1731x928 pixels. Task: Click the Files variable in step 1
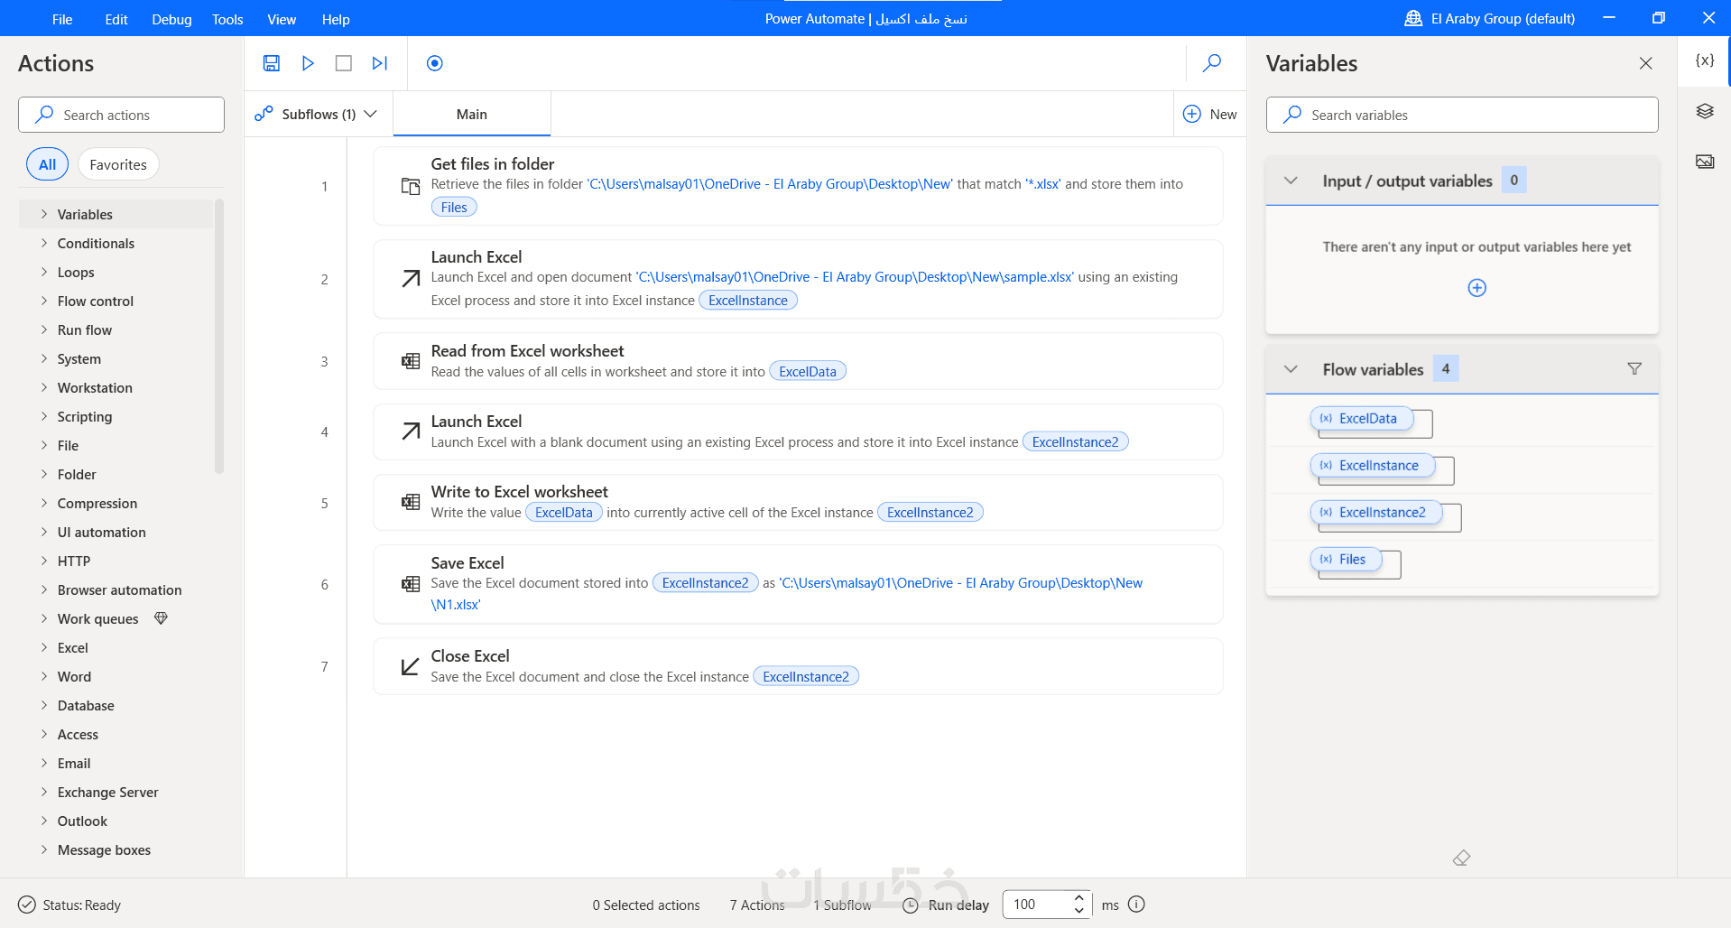454,208
